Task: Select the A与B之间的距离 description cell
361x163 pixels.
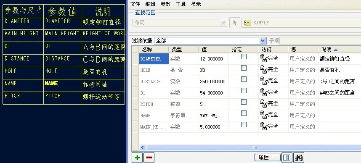Action: click(337, 93)
